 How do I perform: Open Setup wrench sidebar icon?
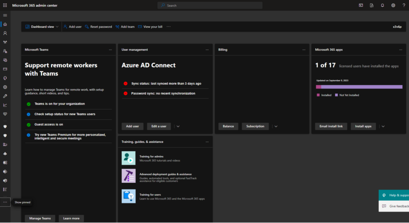(x=5, y=96)
